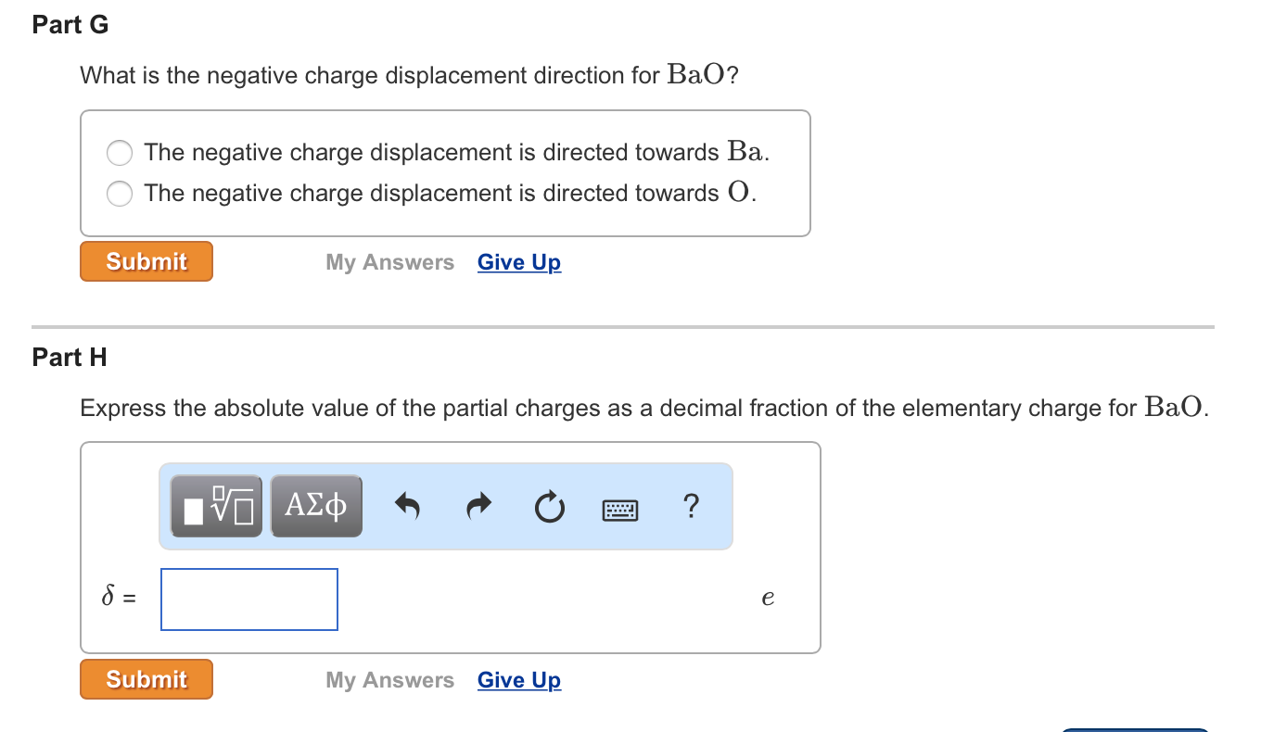Open the on-screen keyboard shortcuts panel
The height and width of the screenshot is (732, 1261).
[619, 509]
